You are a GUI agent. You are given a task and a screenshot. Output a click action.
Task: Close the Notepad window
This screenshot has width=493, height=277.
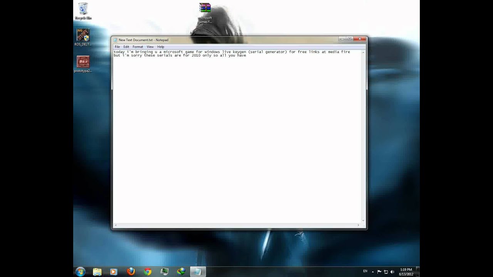point(360,39)
